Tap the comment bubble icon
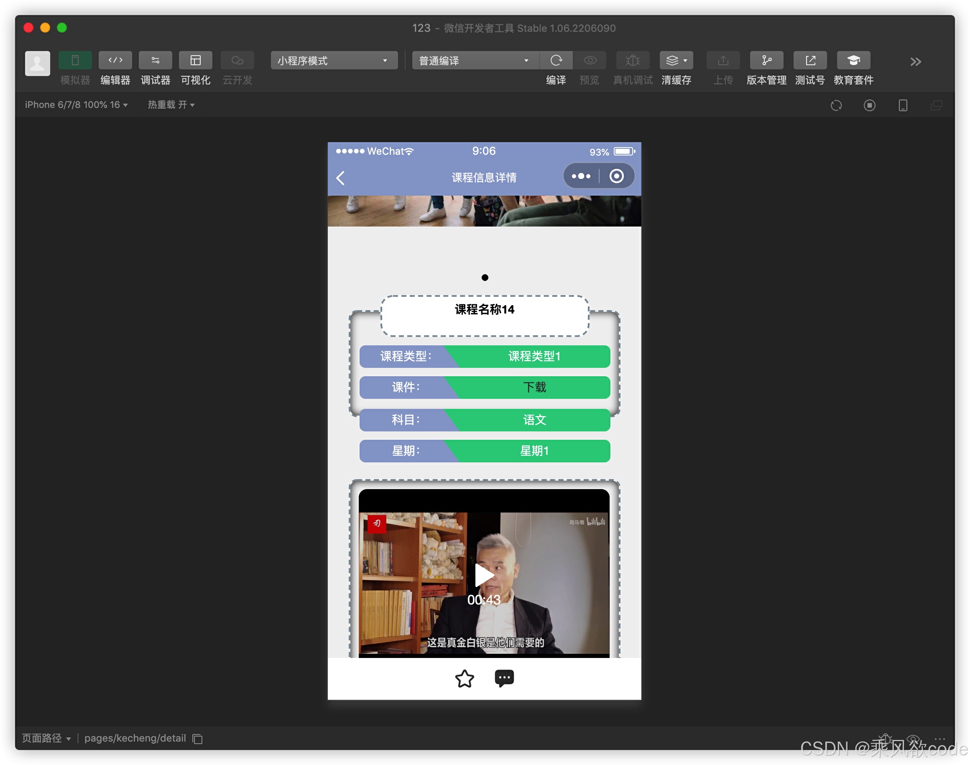970x765 pixels. 504,678
